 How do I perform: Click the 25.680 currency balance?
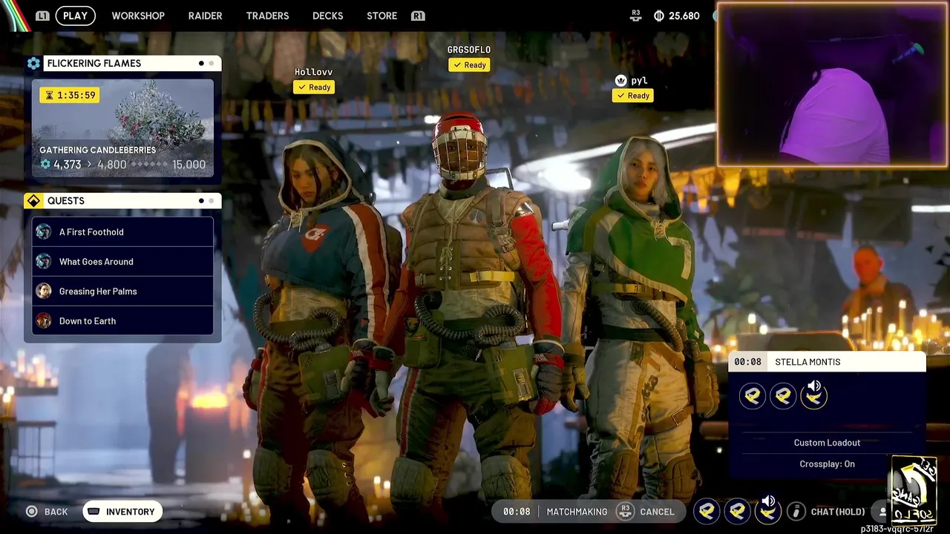point(684,16)
